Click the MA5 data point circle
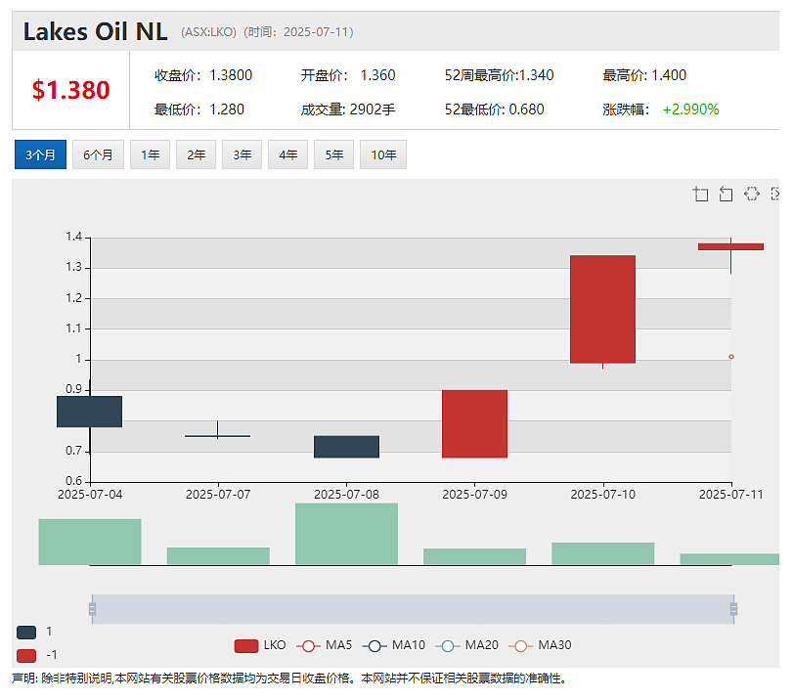793x700 pixels. [x=731, y=357]
